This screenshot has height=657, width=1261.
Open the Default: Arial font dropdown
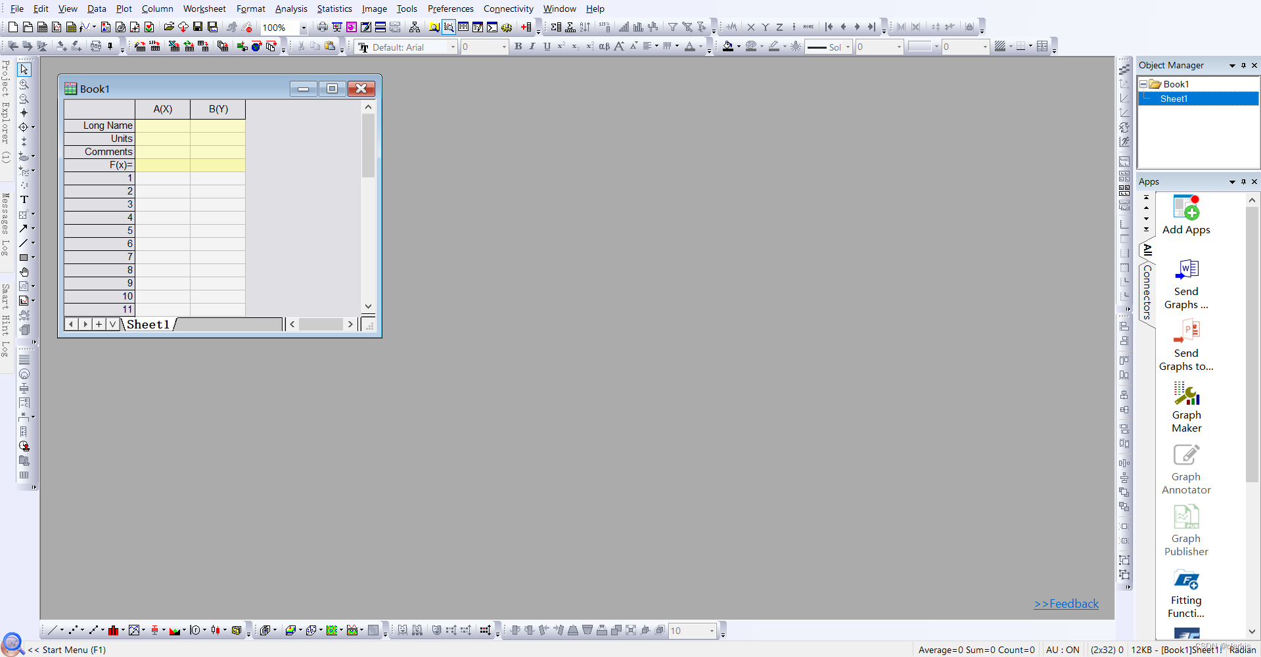point(453,47)
